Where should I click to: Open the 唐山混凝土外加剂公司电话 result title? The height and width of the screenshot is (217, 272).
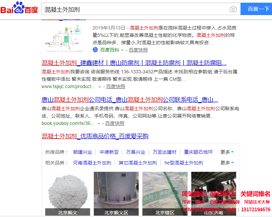click(x=130, y=100)
